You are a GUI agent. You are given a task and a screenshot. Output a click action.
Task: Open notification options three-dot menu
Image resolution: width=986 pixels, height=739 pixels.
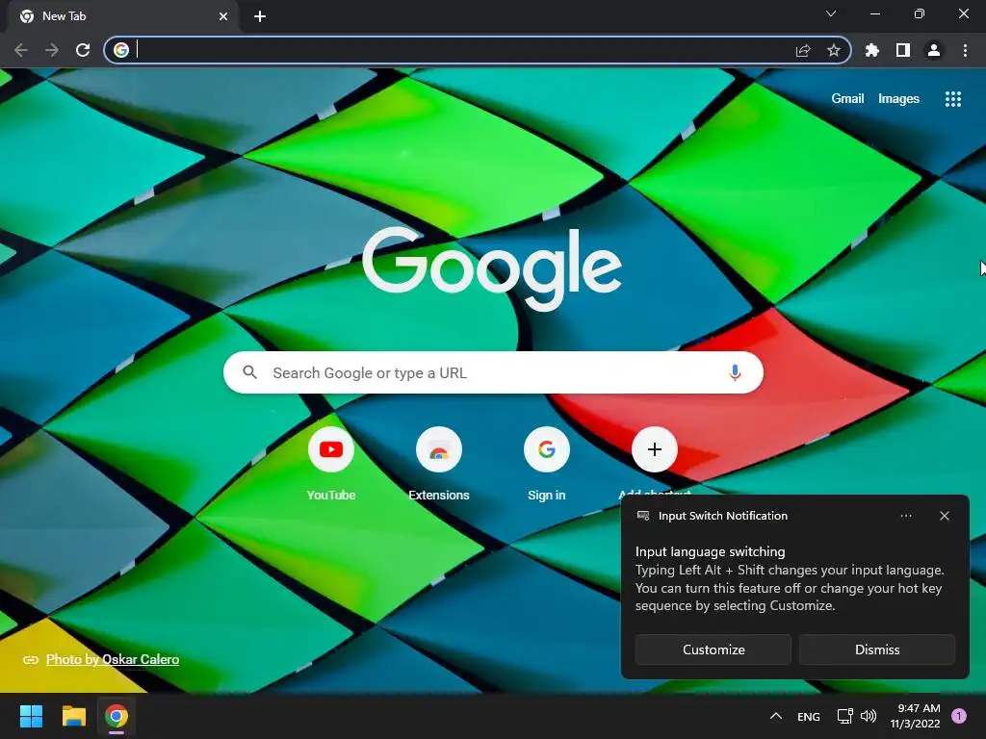pos(905,516)
